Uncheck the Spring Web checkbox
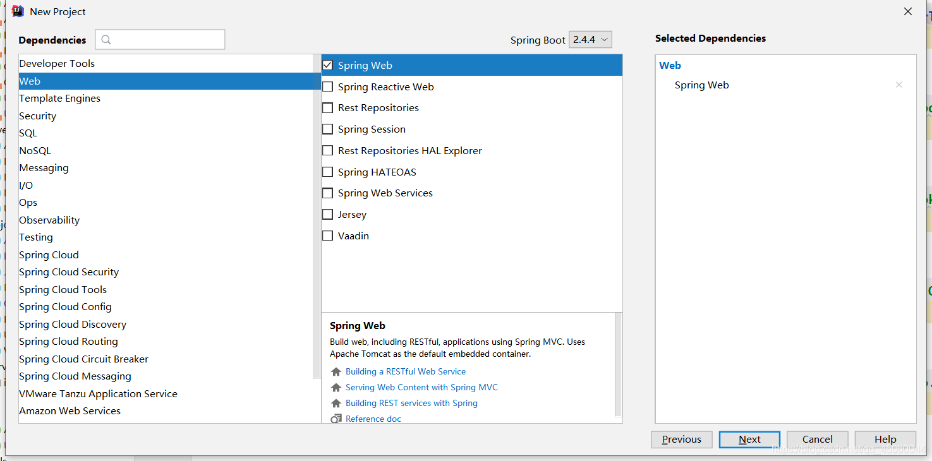The height and width of the screenshot is (461, 932). tap(327, 65)
